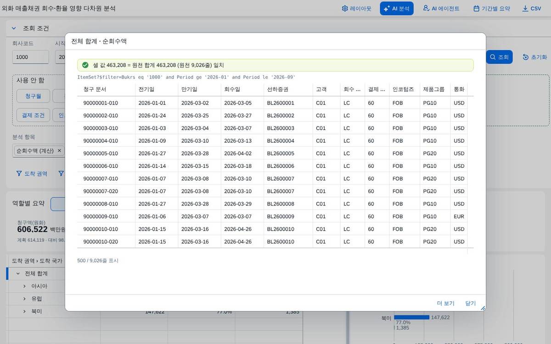Screen dimensions: 551x344
Task: Collapse the 조회 조건 section
Action: pos(14,28)
